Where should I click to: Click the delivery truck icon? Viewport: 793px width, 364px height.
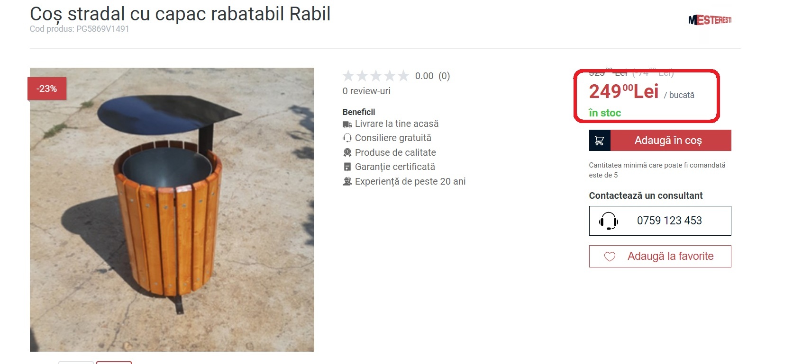pyautogui.click(x=347, y=124)
